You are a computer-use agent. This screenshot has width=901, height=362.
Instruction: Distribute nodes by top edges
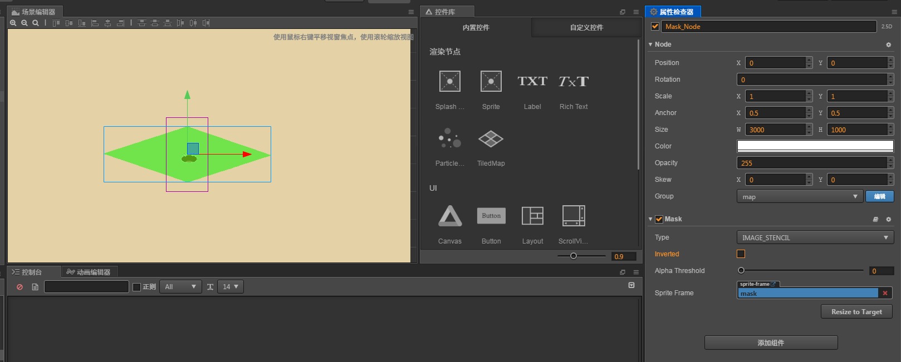click(x=142, y=23)
